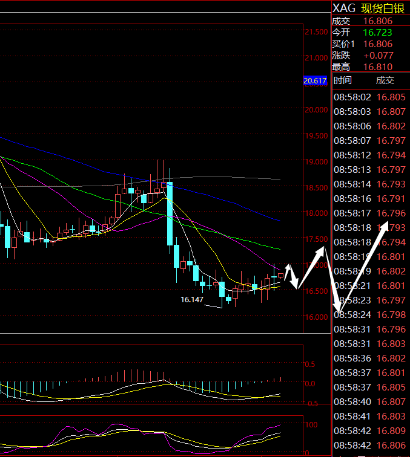410x457 pixels.
Task: Click the 0.5 label on MACD axis
Action: (x=309, y=365)
